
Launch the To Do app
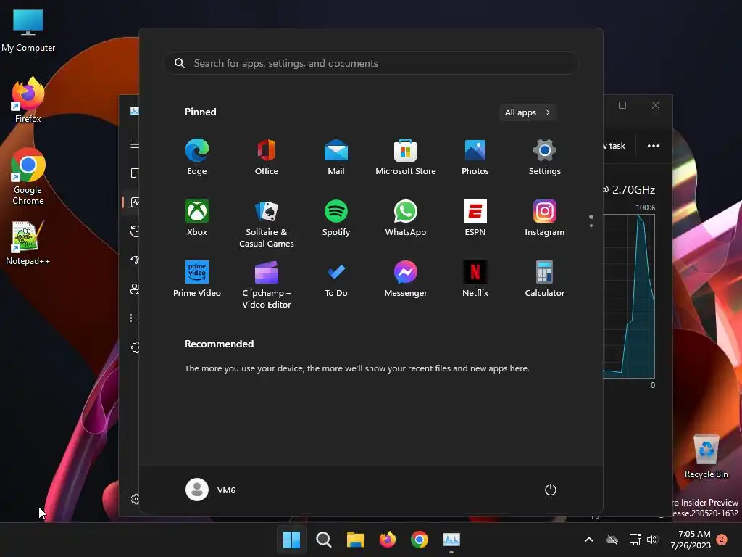point(336,279)
